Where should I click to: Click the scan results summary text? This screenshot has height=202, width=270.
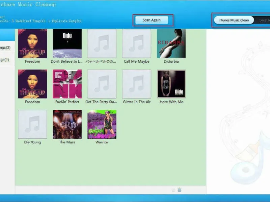(x=41, y=21)
